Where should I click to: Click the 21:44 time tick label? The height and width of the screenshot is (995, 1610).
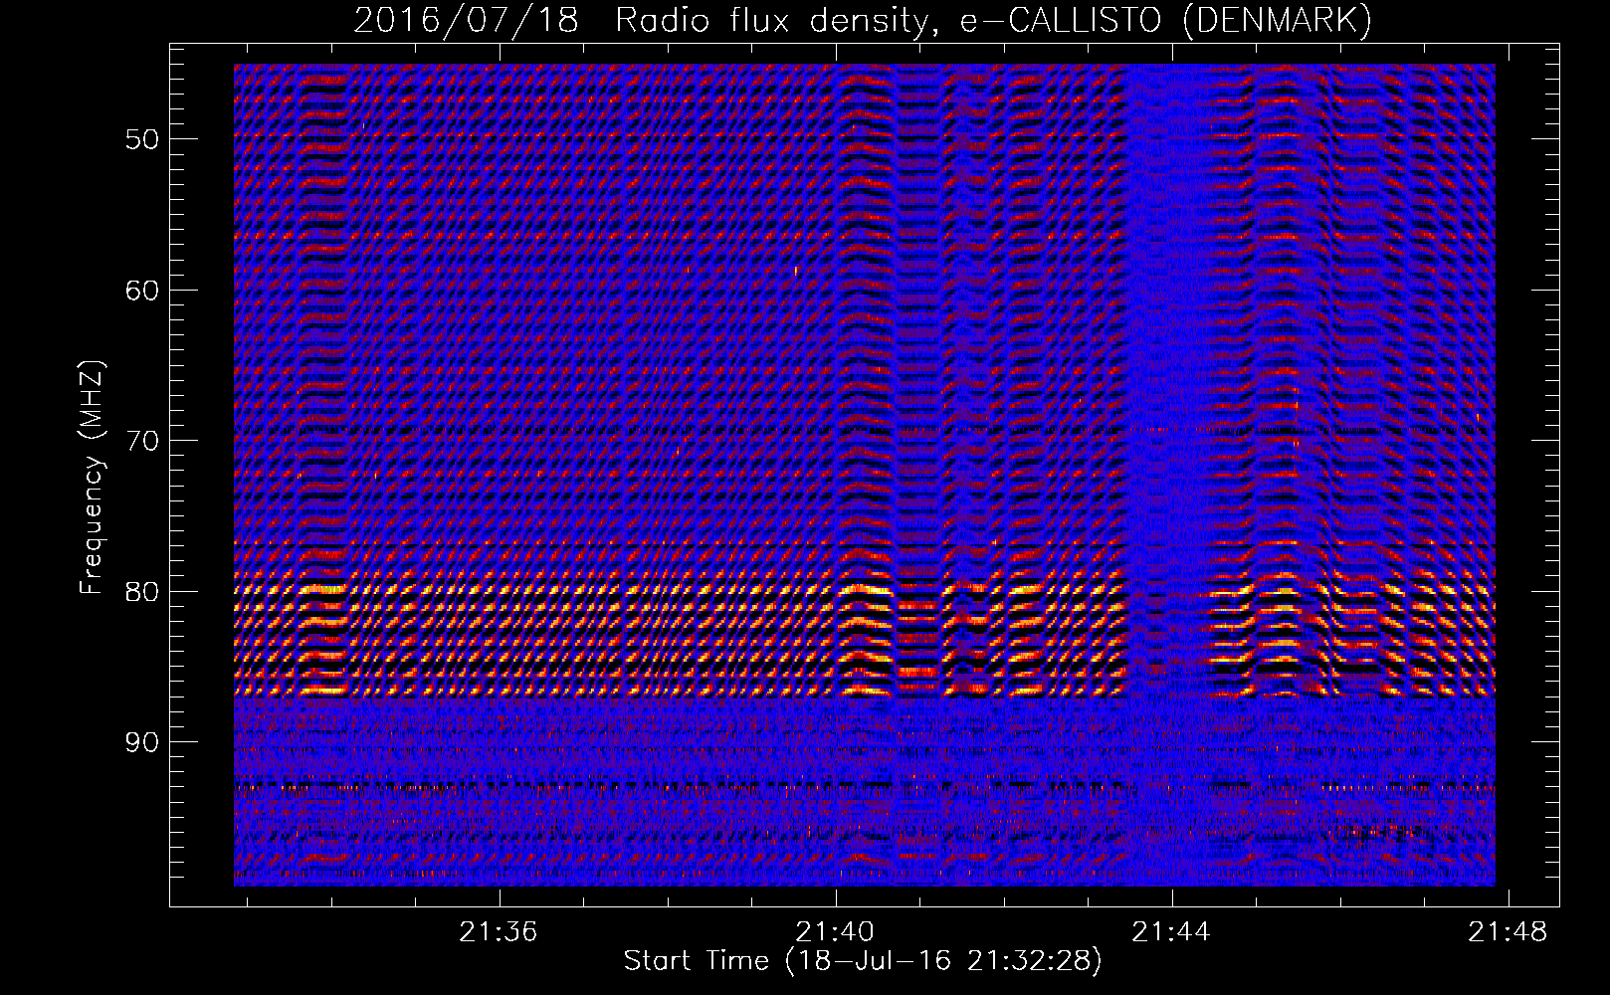(x=1172, y=931)
